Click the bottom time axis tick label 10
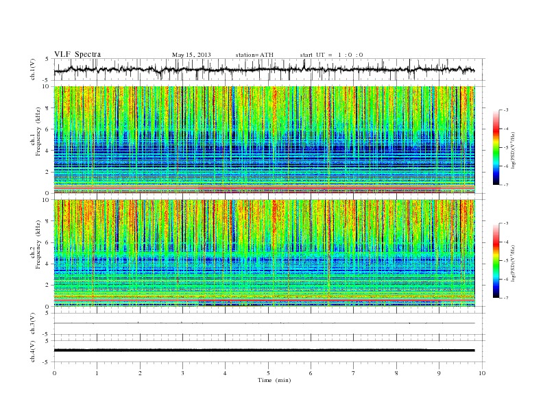 point(482,373)
